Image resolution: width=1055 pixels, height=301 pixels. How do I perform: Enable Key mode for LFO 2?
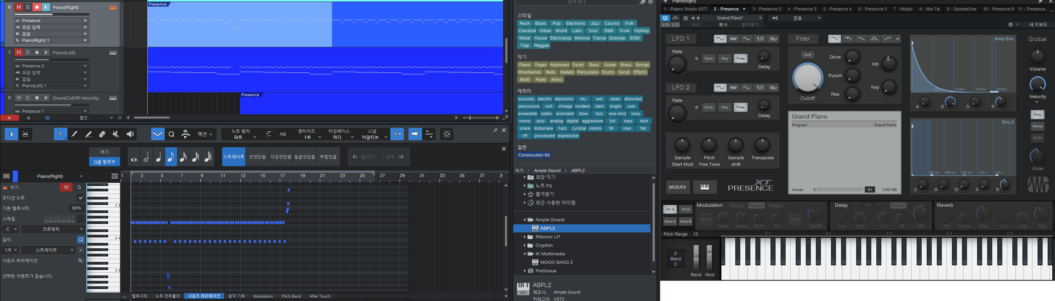click(724, 107)
